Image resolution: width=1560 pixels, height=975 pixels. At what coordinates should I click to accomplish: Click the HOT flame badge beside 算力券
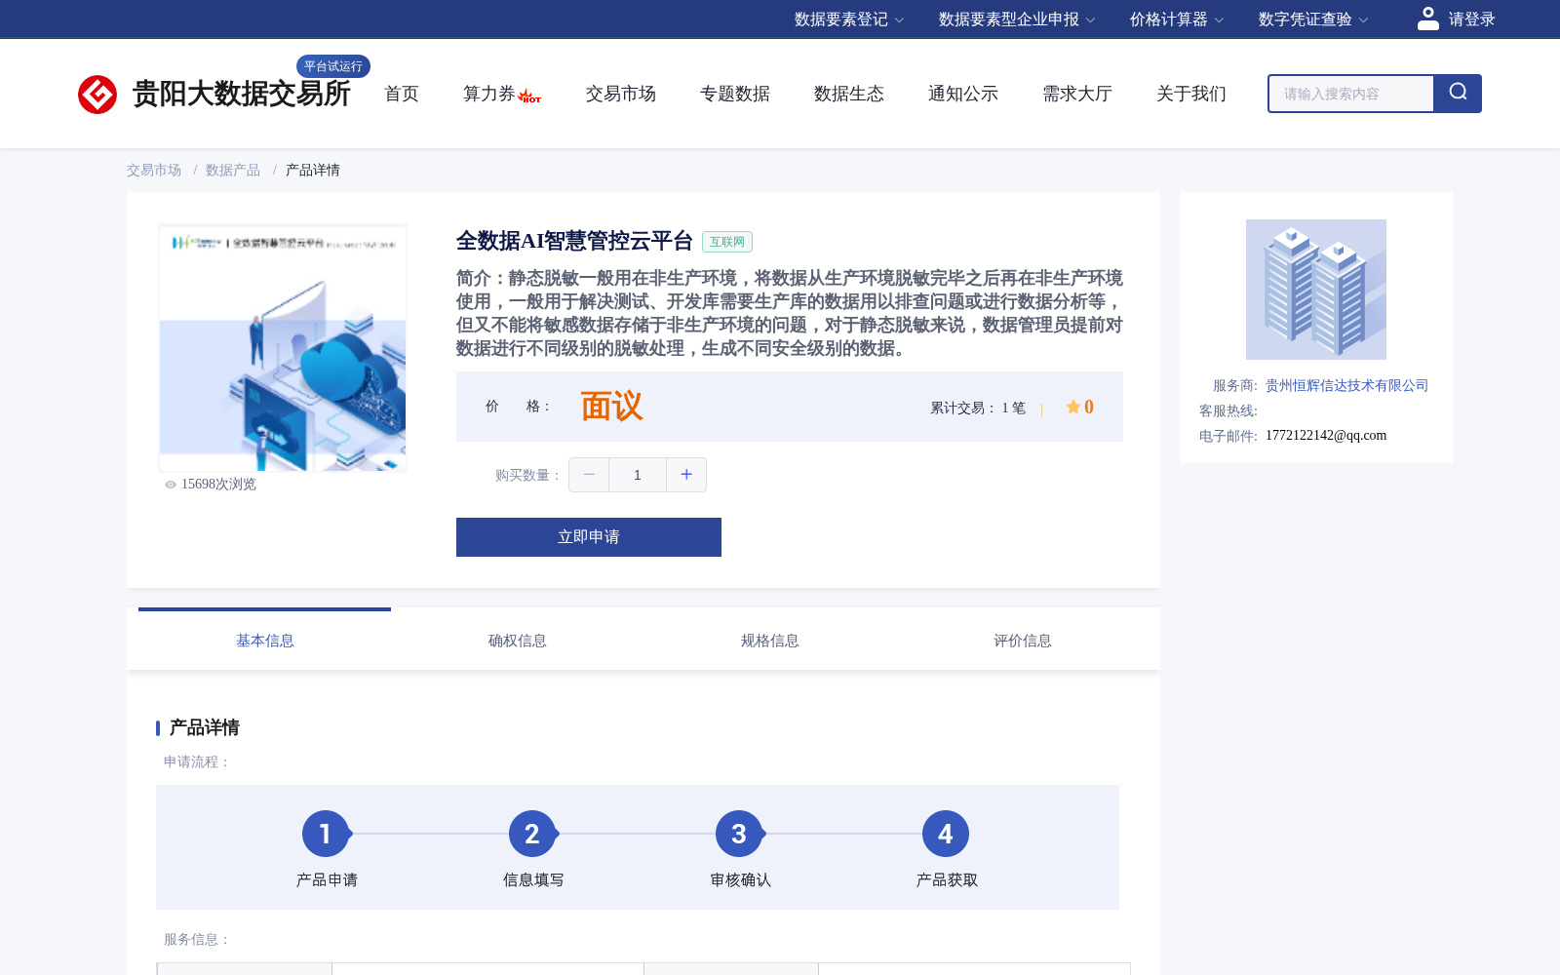529,96
